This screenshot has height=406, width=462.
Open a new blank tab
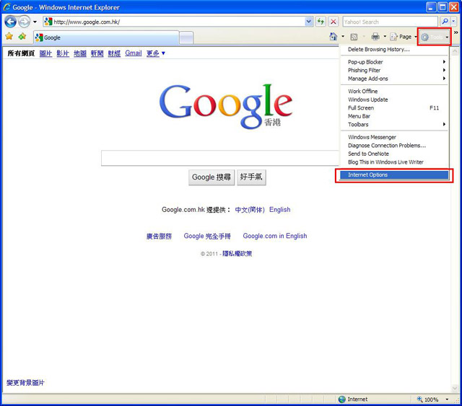186,38
